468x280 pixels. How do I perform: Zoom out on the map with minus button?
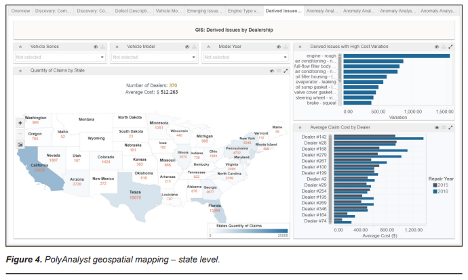[x=20, y=134]
